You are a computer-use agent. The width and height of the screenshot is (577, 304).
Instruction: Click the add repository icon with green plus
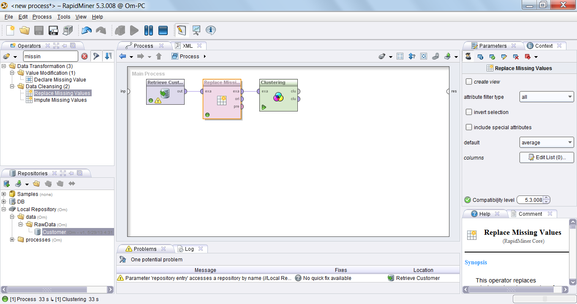[6, 184]
